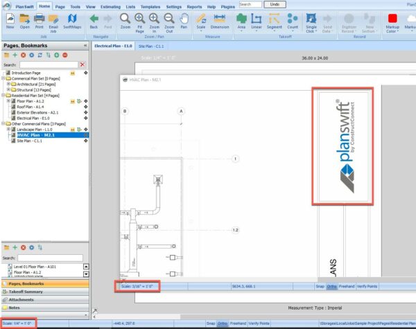416x329 pixels.
Task: Toggle Freehand in HVAC Plan window status bar
Action: coord(347,286)
